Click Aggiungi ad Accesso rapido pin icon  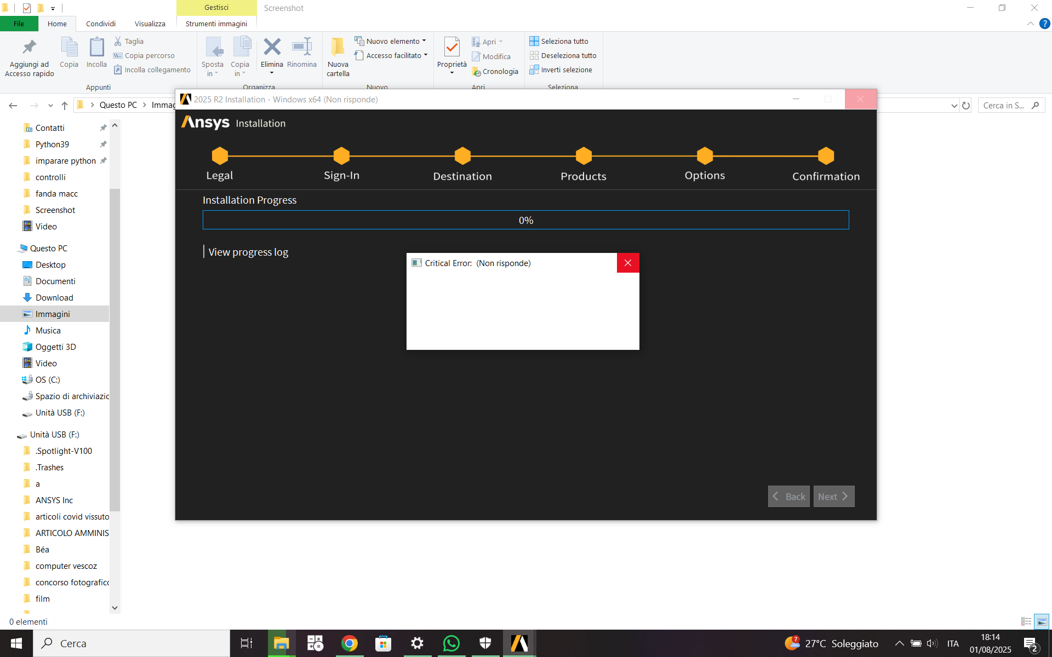30,47
